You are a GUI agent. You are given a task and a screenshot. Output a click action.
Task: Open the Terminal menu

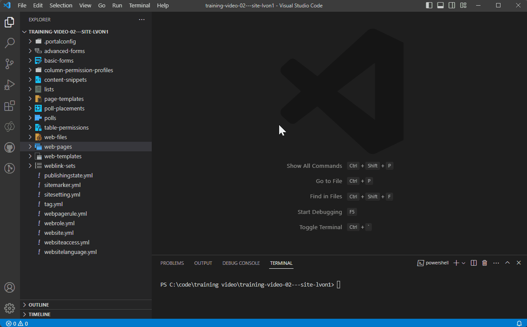[139, 5]
